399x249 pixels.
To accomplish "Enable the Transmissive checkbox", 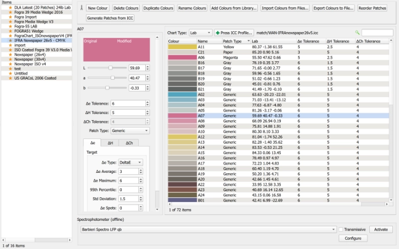I will (x=341, y=230).
